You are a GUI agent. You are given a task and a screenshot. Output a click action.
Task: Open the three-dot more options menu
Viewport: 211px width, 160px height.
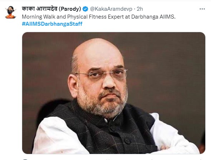(202, 9)
